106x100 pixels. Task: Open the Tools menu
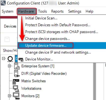click(x=42, y=11)
